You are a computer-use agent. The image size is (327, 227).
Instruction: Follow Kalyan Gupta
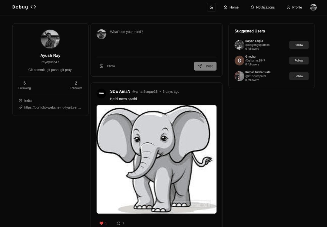coord(299,45)
